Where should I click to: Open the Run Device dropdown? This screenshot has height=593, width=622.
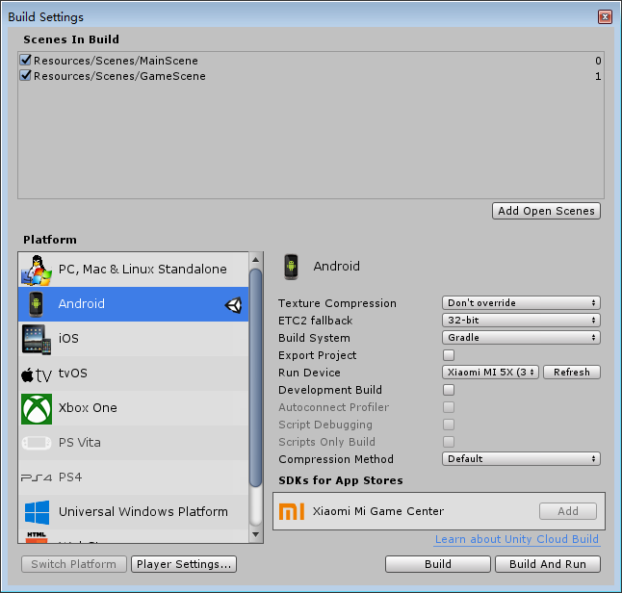click(490, 372)
